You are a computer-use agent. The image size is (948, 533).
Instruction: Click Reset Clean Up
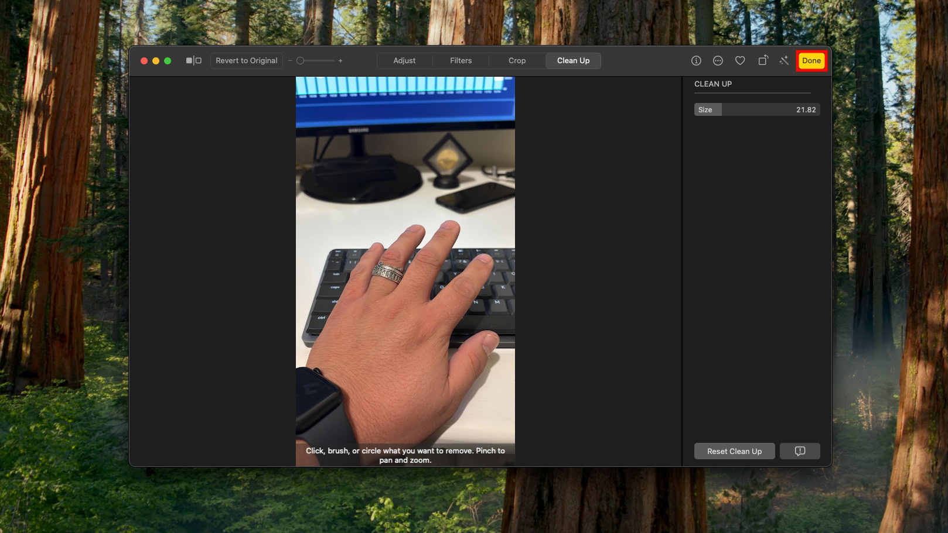(x=734, y=451)
